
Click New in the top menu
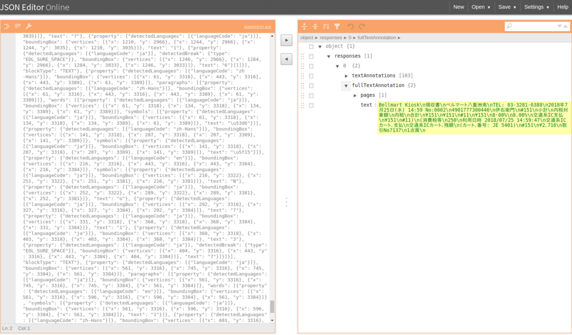point(459,7)
